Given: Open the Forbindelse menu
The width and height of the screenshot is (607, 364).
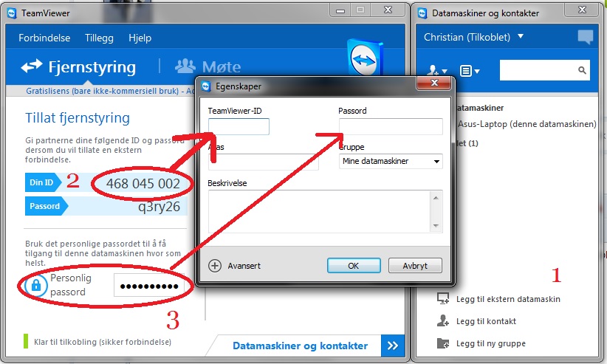Looking at the screenshot, I should pyautogui.click(x=44, y=38).
